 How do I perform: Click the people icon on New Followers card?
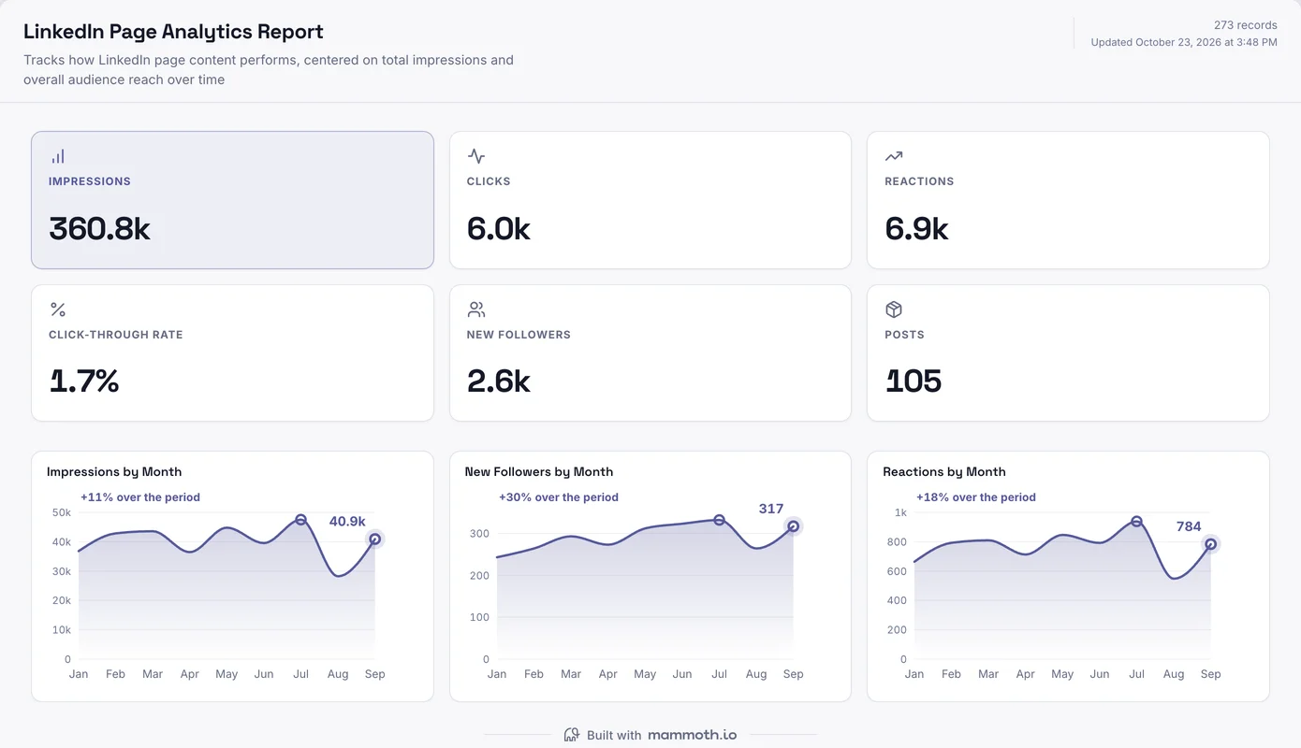coord(475,309)
